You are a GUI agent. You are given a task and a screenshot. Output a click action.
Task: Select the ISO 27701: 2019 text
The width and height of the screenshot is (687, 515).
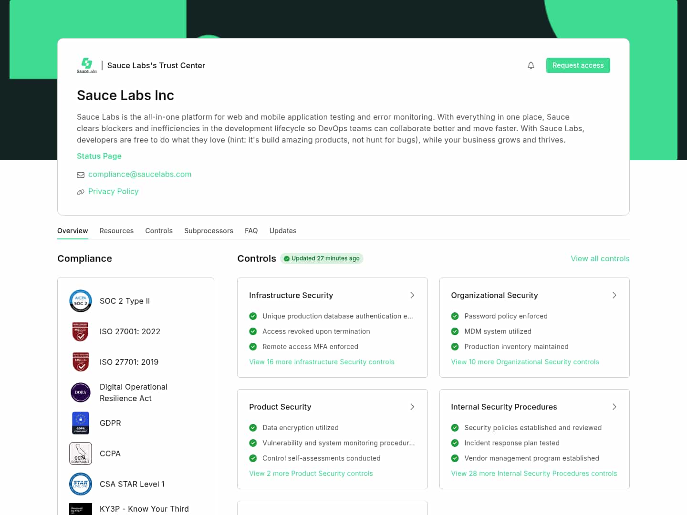point(129,362)
